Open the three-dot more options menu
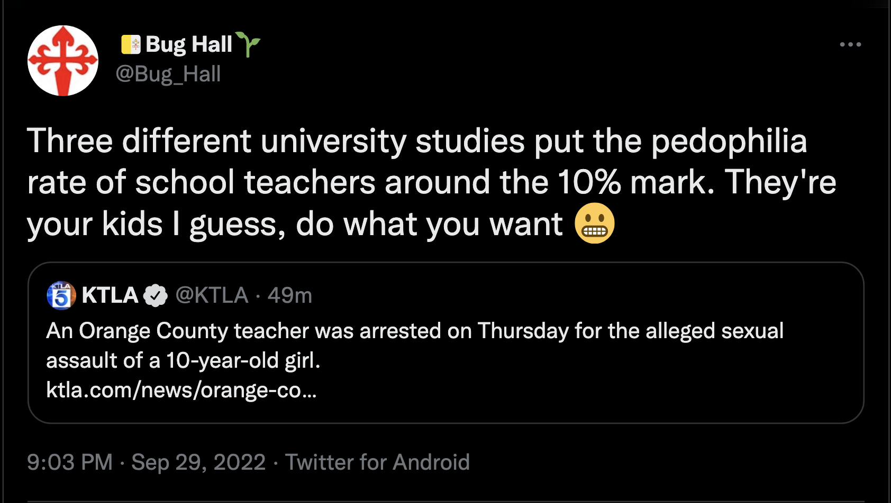The height and width of the screenshot is (503, 891). pyautogui.click(x=850, y=44)
